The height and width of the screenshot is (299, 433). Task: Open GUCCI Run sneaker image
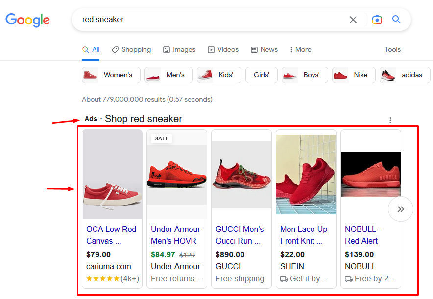[241, 174]
